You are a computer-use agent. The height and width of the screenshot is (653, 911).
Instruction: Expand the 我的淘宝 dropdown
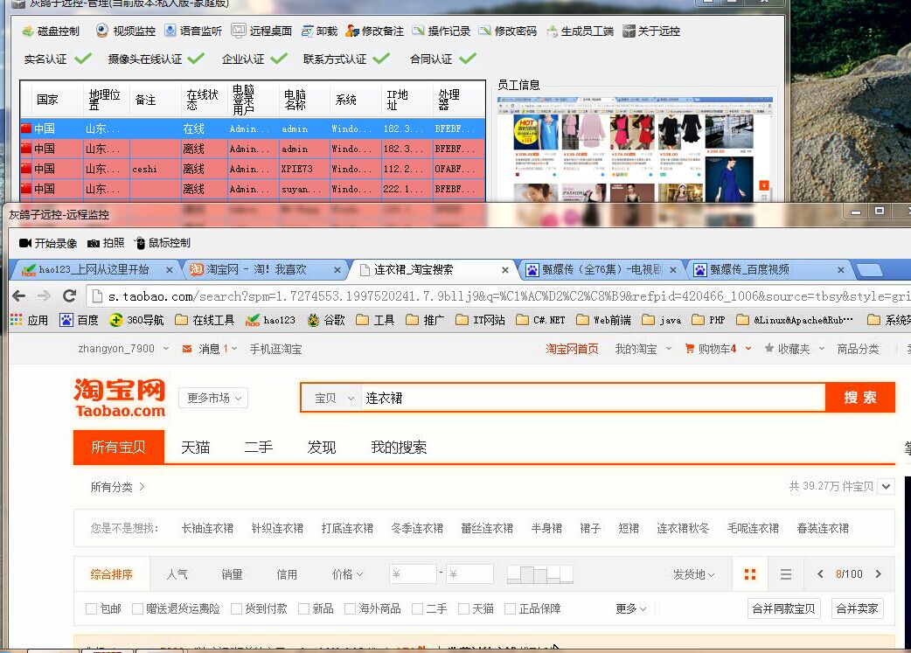tap(643, 349)
